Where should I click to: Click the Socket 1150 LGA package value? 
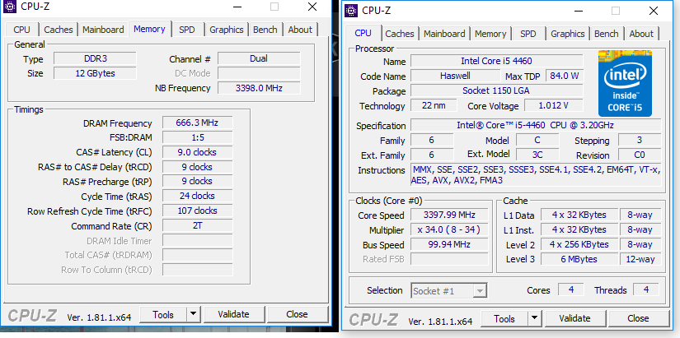(x=496, y=90)
